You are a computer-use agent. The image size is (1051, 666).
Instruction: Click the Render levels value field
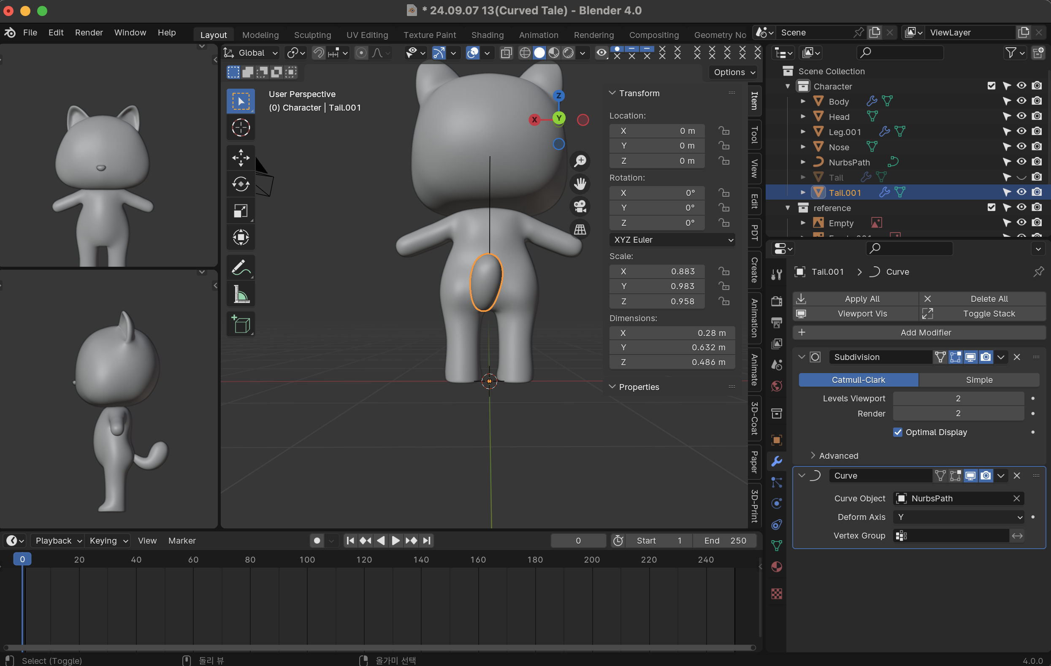point(959,414)
